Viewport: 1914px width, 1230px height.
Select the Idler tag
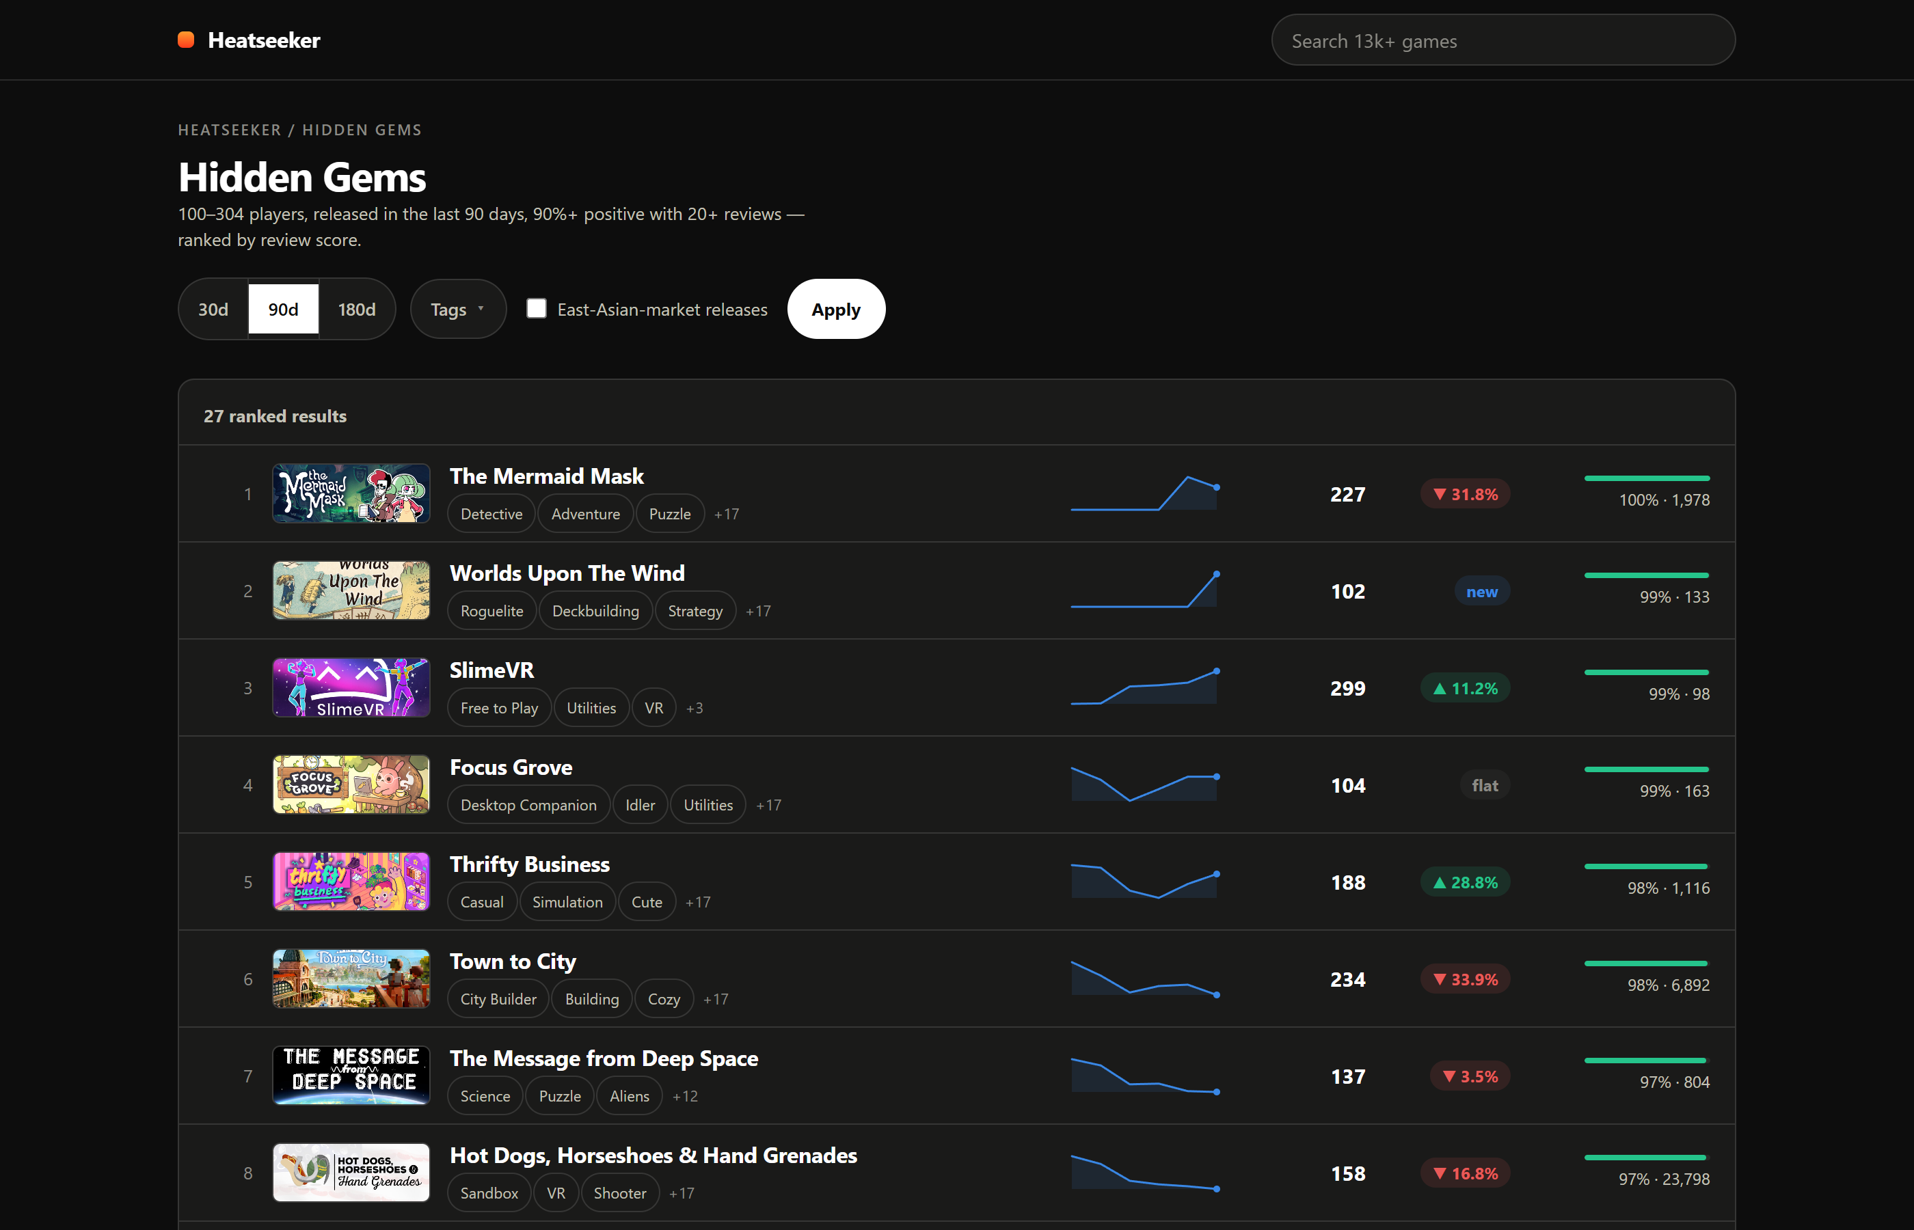tap(640, 805)
